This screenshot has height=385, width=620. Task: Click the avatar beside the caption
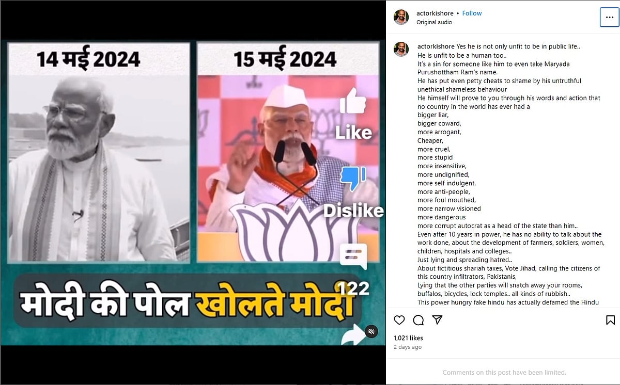point(401,49)
